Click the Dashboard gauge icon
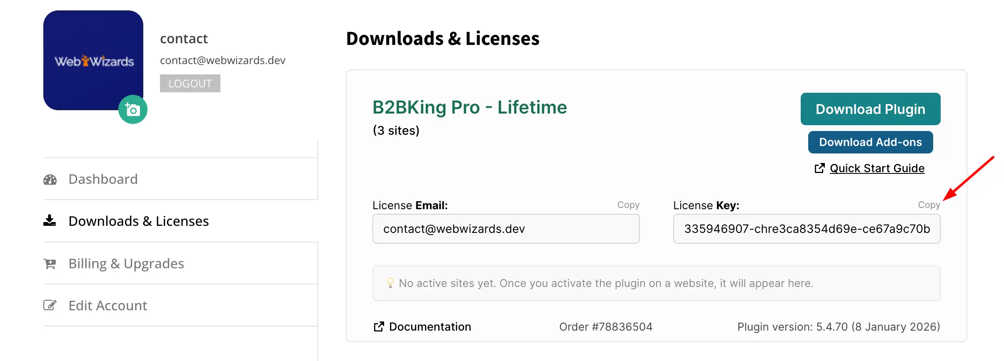Screen dimensions: 1004x361 50,180
